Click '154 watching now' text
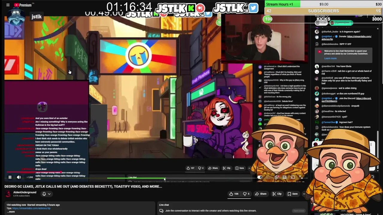Viewport: 383px width, 215px height. point(16,205)
